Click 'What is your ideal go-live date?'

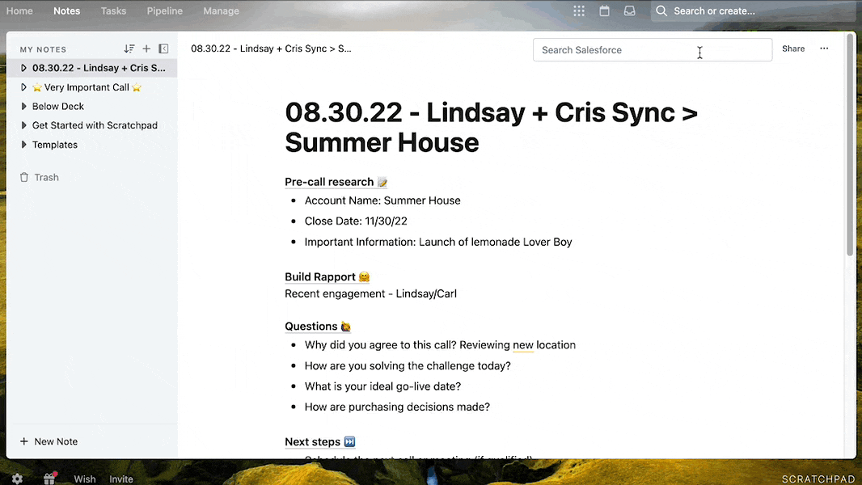(x=382, y=386)
